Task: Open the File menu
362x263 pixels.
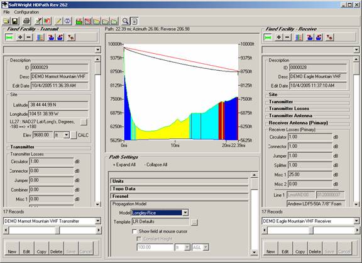Action: pyautogui.click(x=6, y=12)
